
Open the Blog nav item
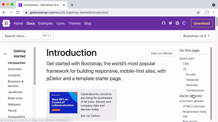click(88, 23)
